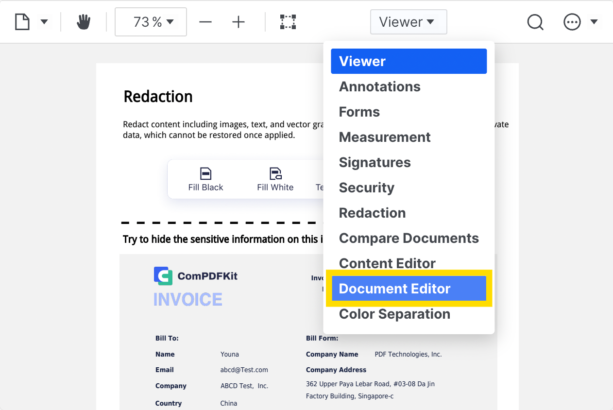The height and width of the screenshot is (410, 613).
Task: Click the Fill White redaction button
Action: coord(275,180)
